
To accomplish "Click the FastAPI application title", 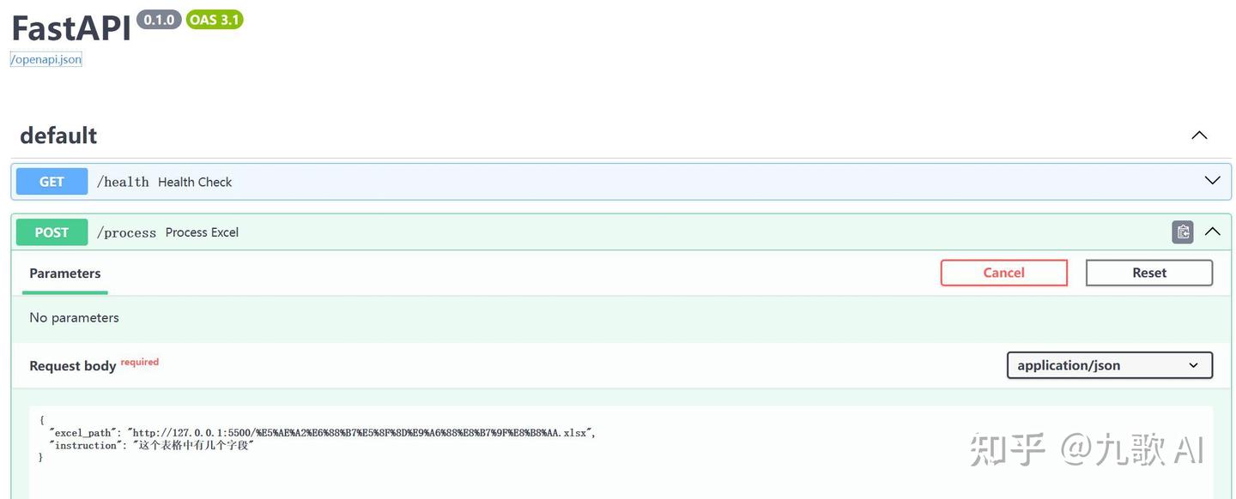I will point(69,27).
